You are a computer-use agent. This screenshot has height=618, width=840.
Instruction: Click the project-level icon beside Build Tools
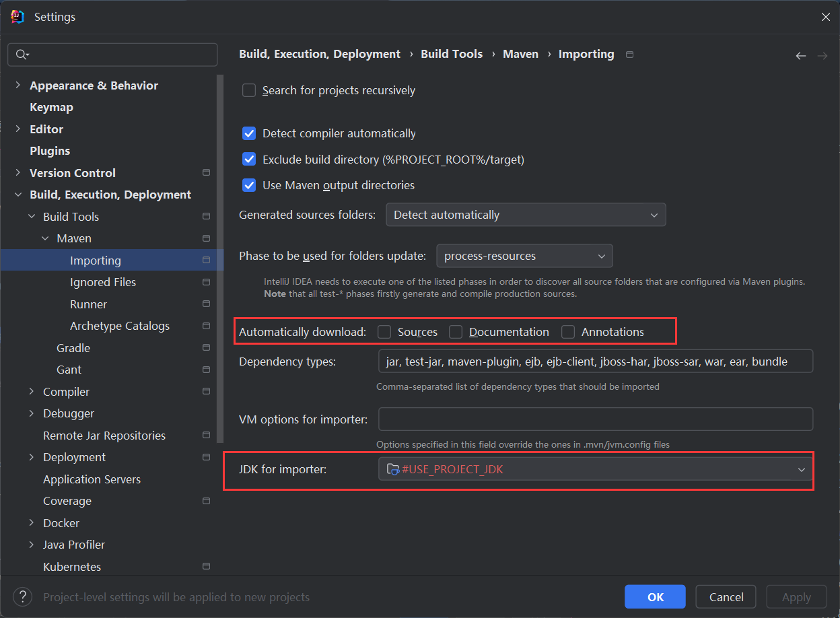point(206,217)
